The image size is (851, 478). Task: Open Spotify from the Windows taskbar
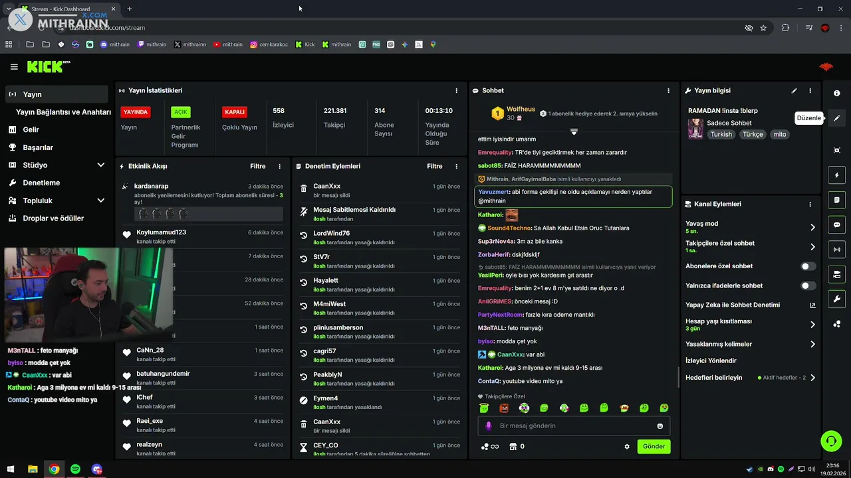(75, 469)
